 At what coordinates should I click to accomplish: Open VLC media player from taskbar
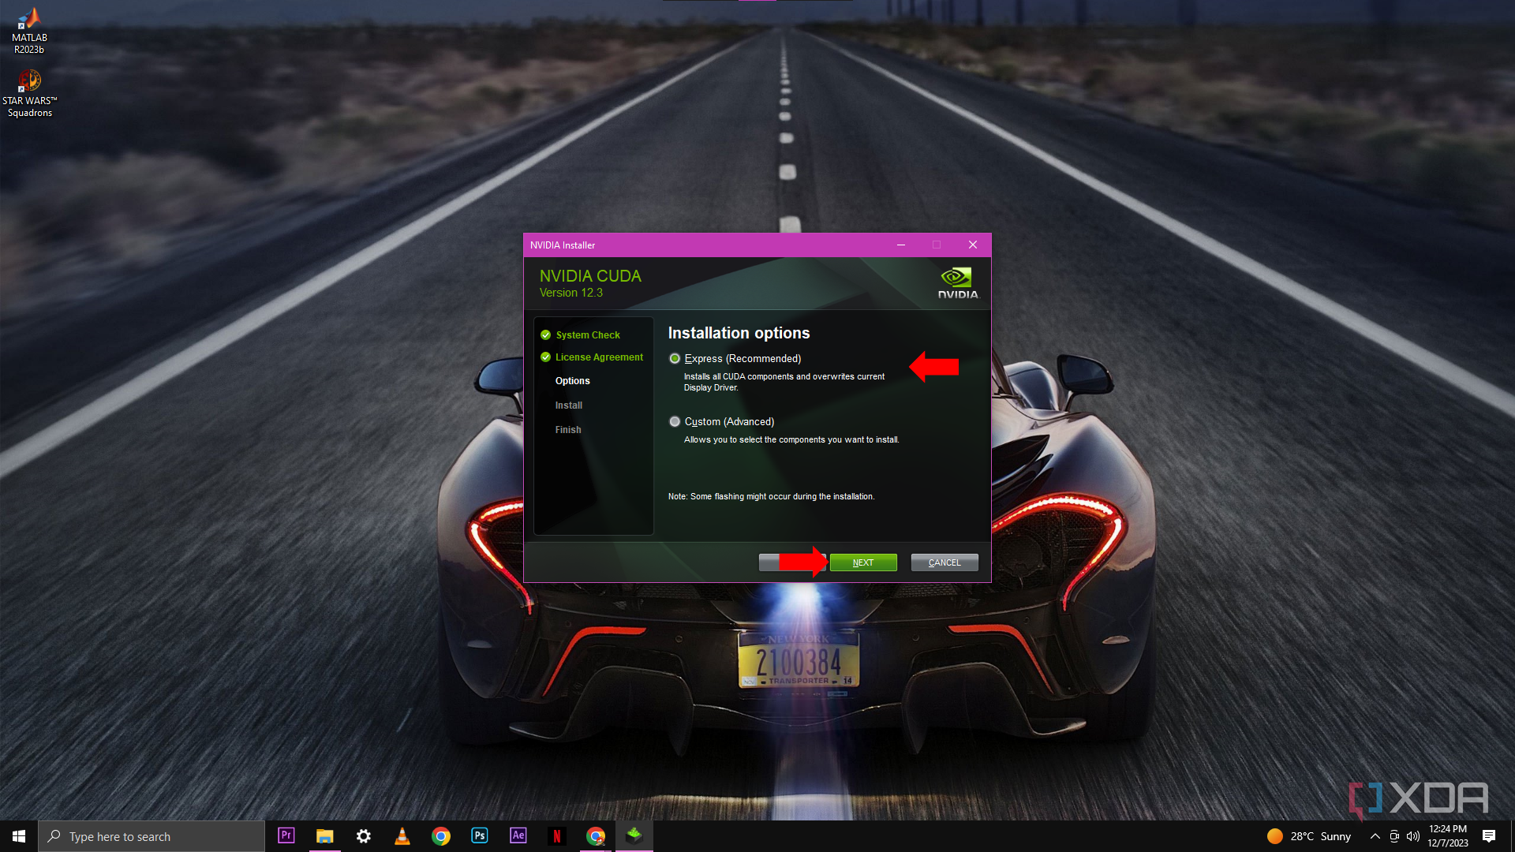(x=402, y=836)
